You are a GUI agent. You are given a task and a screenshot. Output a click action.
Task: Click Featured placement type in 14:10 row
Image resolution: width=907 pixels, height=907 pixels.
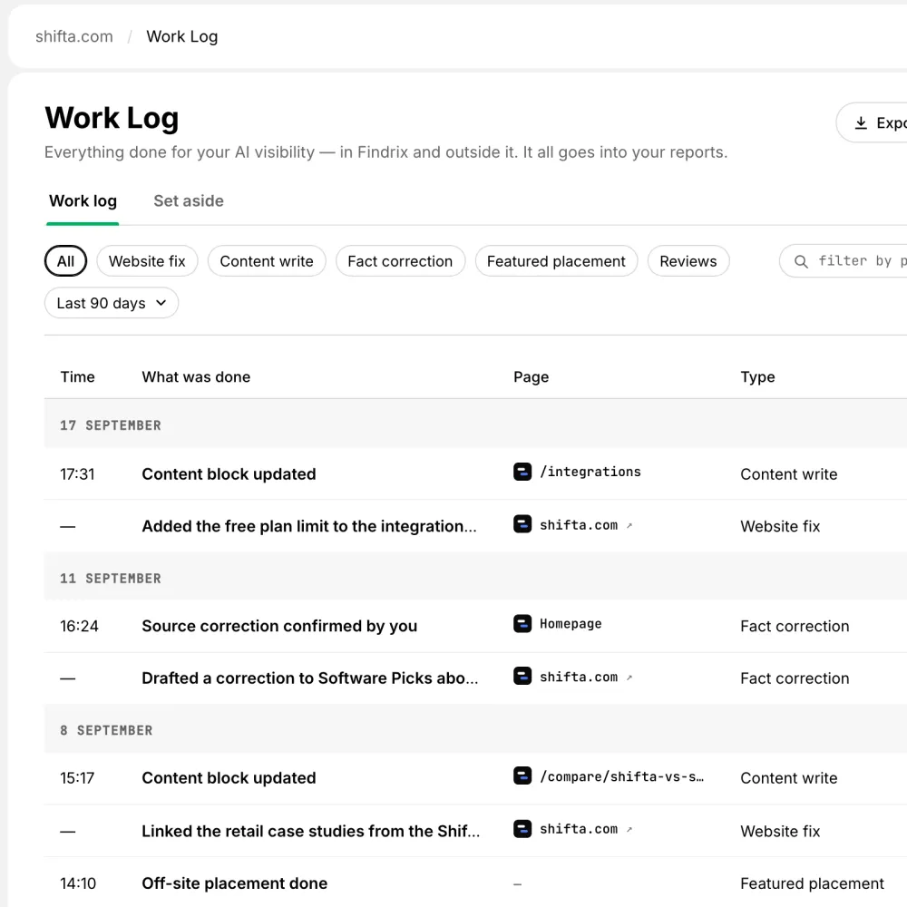812,883
